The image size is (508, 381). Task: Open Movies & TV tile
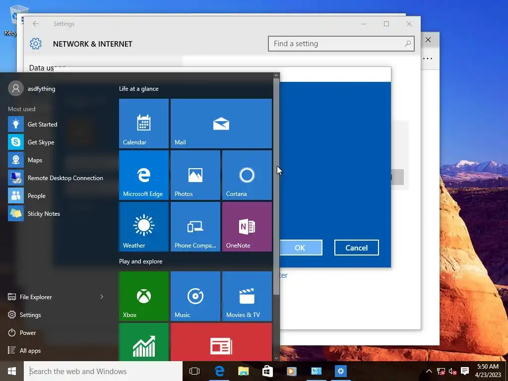click(247, 296)
